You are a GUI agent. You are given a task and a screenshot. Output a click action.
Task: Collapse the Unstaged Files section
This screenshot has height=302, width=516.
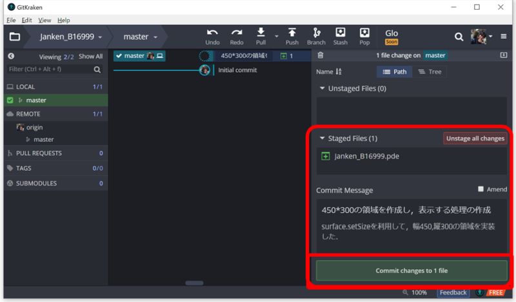tap(322, 88)
